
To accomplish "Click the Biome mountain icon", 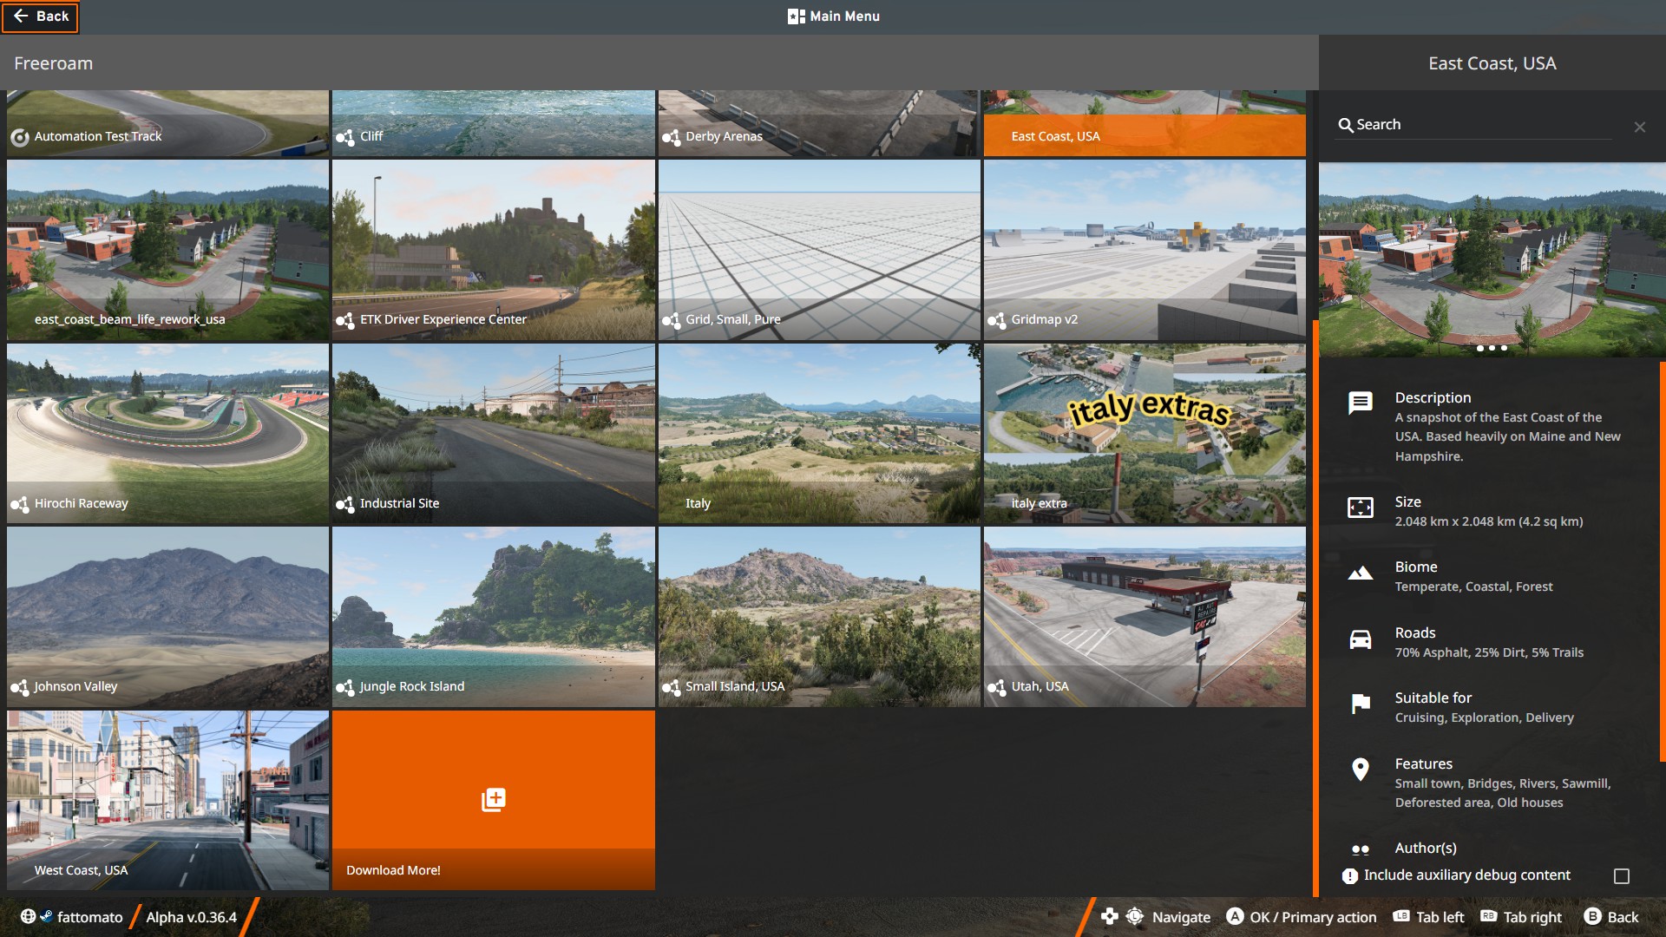I will pyautogui.click(x=1360, y=573).
